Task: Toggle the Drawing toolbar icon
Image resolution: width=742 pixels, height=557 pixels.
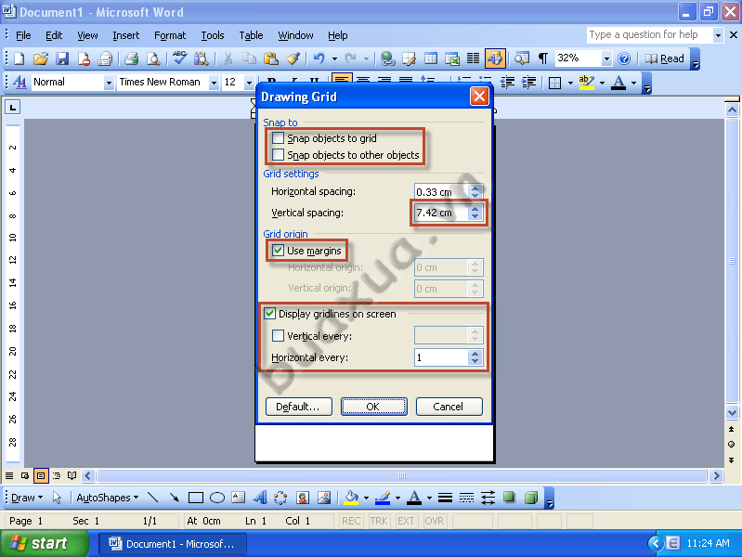Action: point(495,58)
